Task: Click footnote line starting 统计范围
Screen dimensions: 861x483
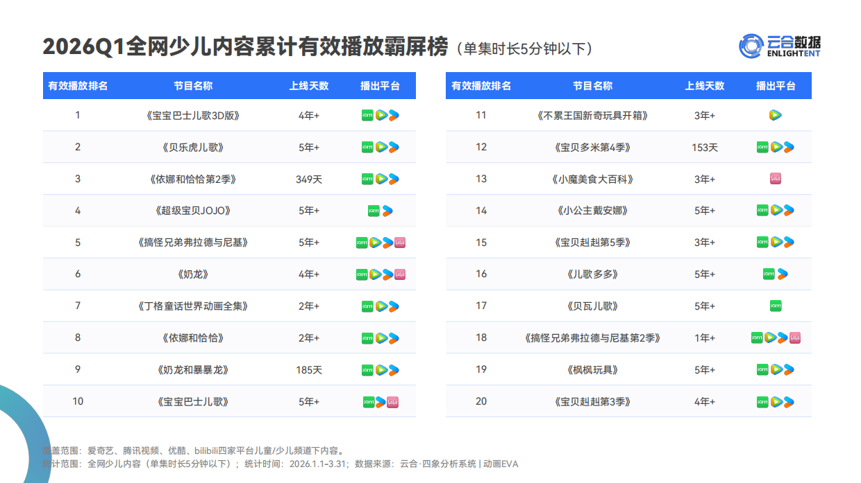Action: pos(280,464)
